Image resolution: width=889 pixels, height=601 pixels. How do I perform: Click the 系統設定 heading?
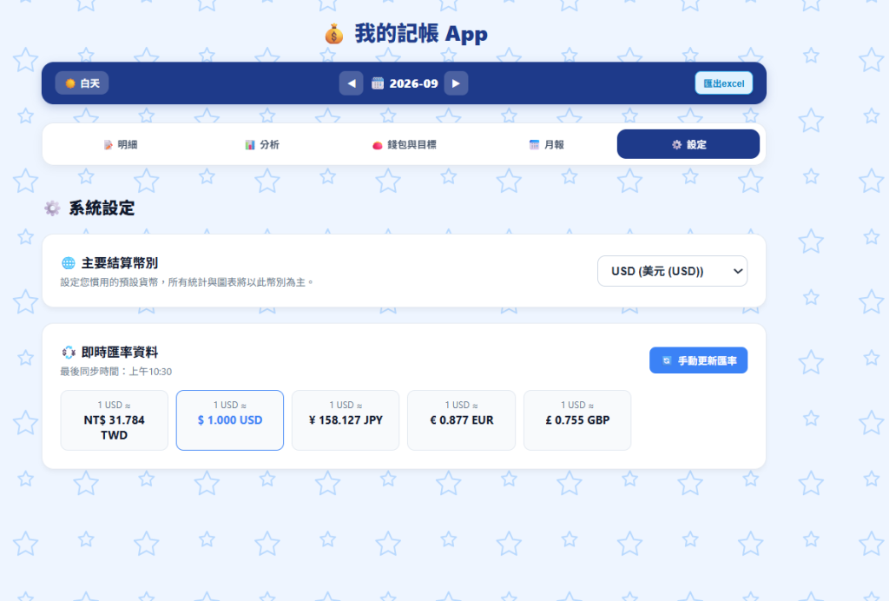[x=102, y=208]
